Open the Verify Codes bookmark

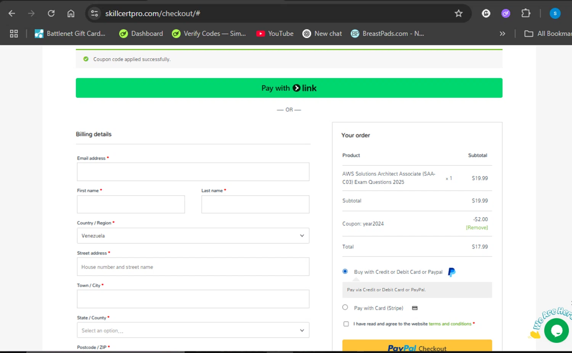pyautogui.click(x=209, y=34)
